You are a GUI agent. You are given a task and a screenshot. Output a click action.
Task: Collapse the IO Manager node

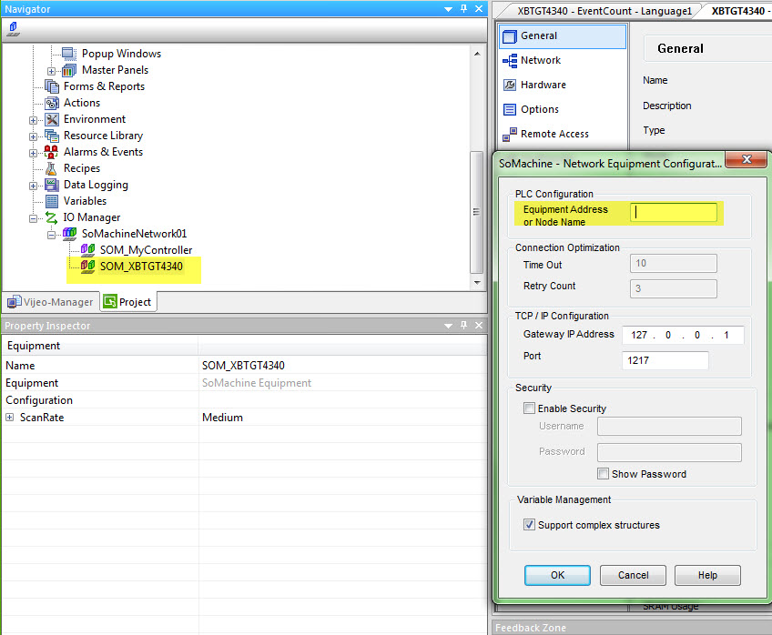point(33,218)
